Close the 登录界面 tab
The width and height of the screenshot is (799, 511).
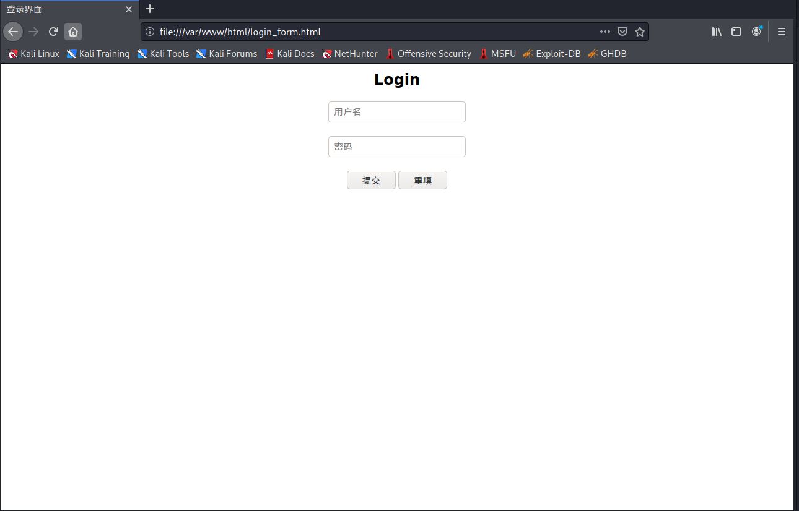tap(129, 9)
